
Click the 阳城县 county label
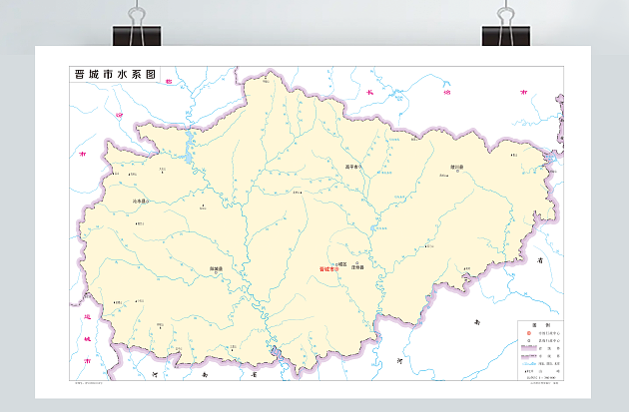(216, 269)
